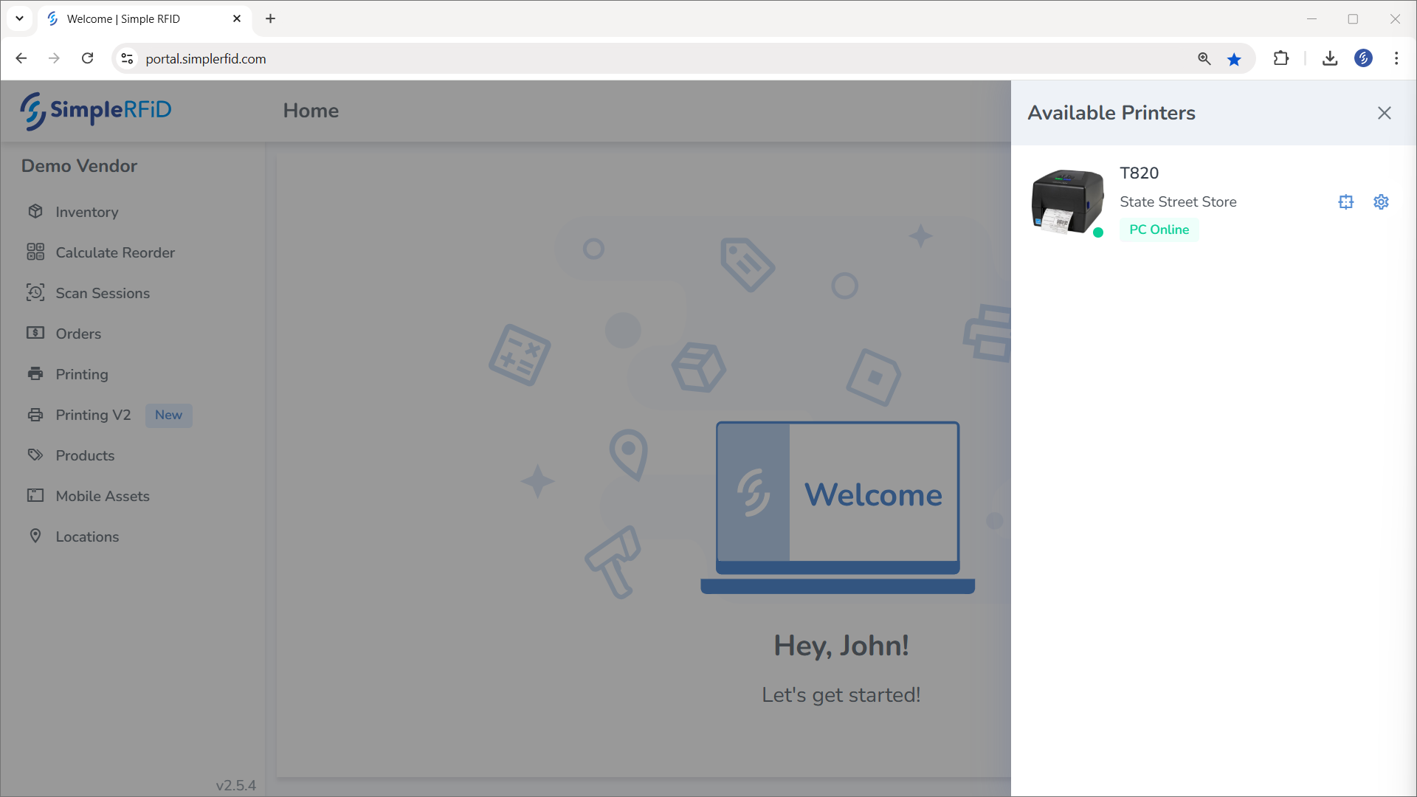The width and height of the screenshot is (1417, 797).
Task: Click the Orders dollar icon
Action: click(35, 333)
